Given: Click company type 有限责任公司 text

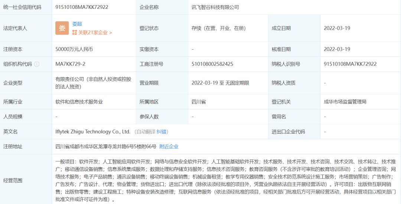Looking at the screenshot, I should (93, 83).
